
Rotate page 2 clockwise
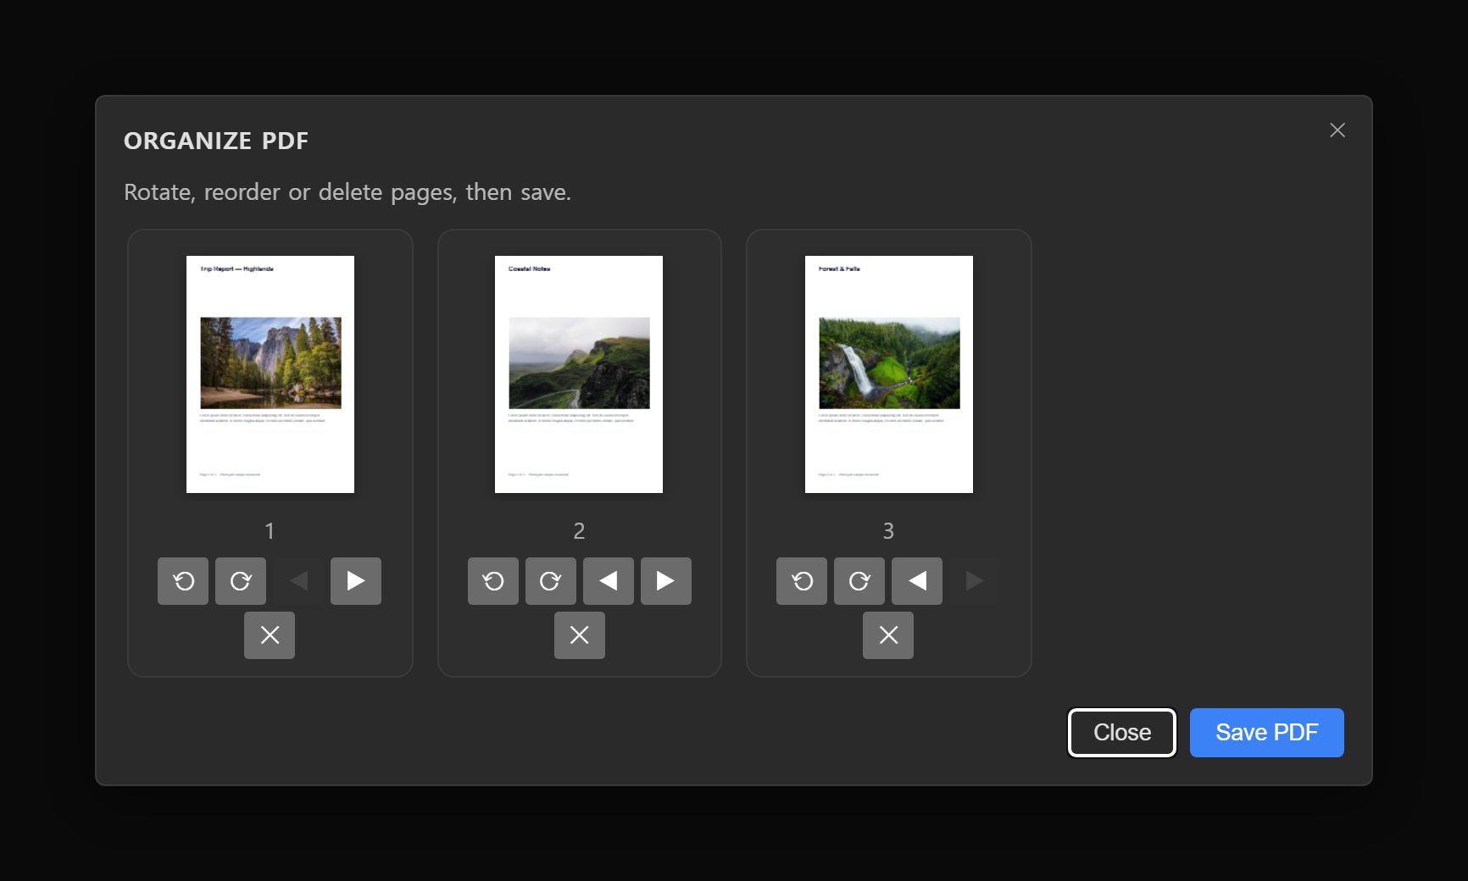point(551,581)
